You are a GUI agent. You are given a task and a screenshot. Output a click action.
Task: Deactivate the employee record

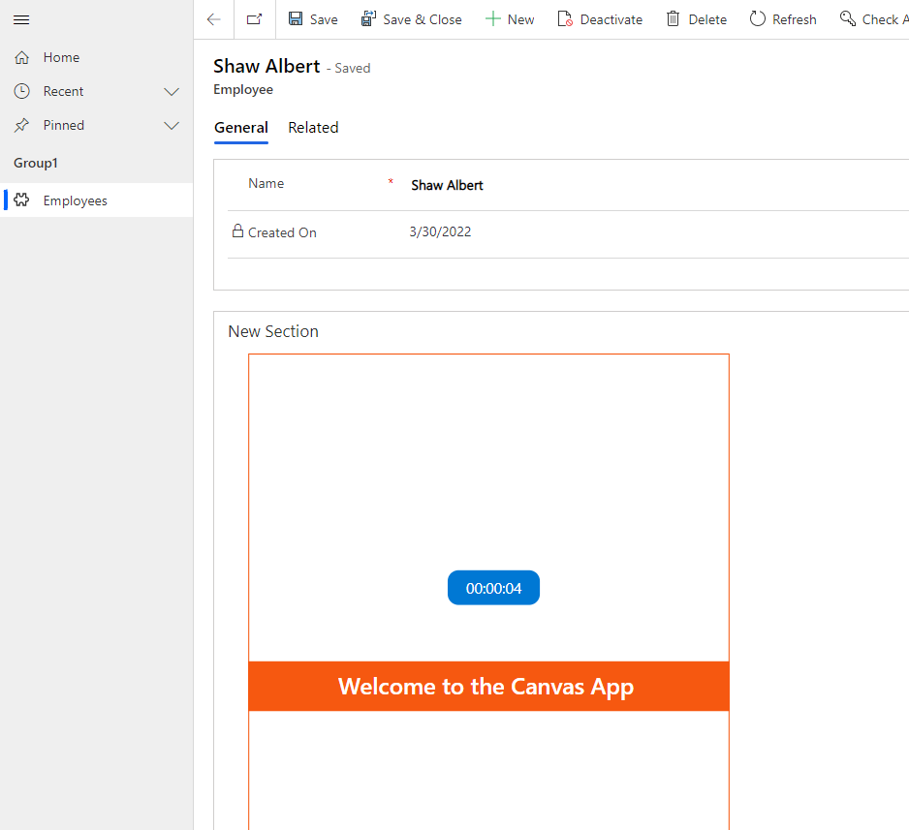[600, 19]
